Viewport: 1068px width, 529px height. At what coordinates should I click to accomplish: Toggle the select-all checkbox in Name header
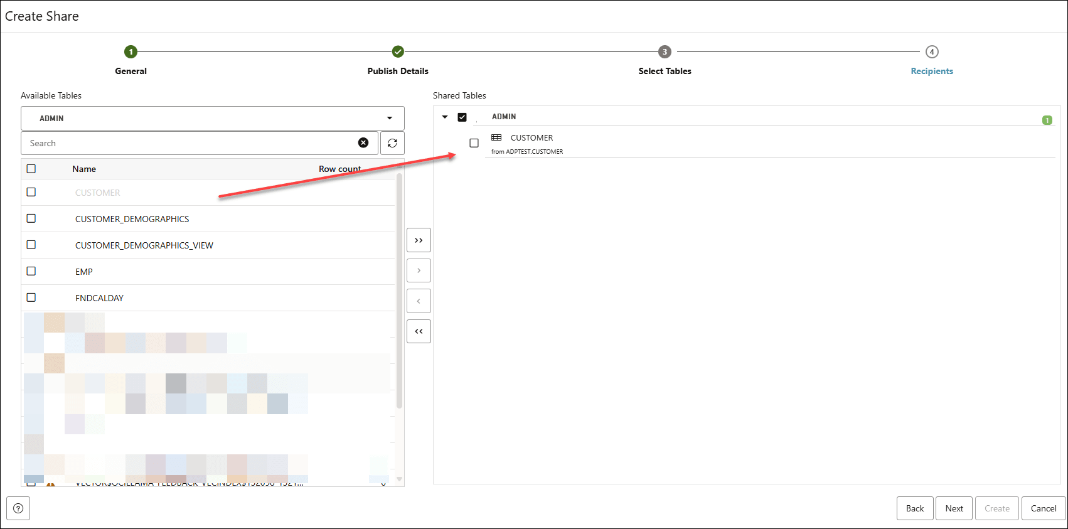[x=31, y=168]
